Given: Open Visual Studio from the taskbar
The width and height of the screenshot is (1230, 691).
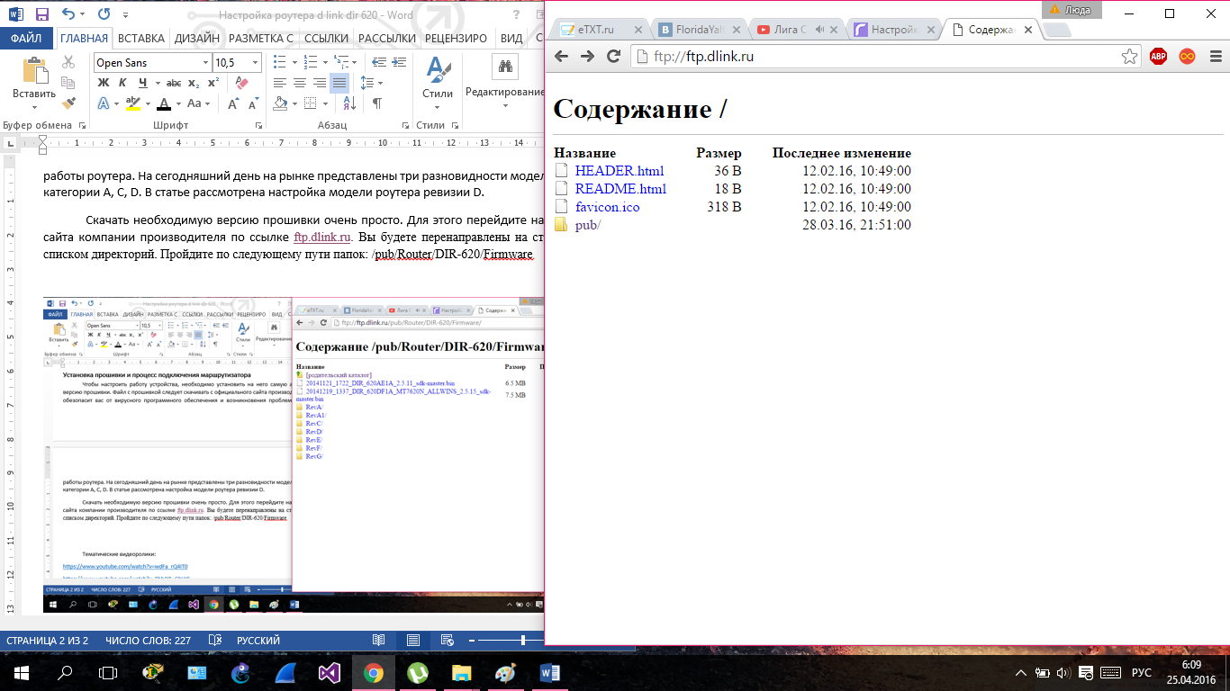Looking at the screenshot, I should [x=329, y=673].
